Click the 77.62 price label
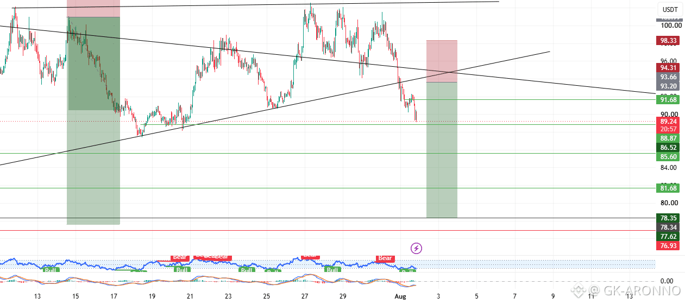Viewport: 685px width, 304px height. click(x=668, y=237)
